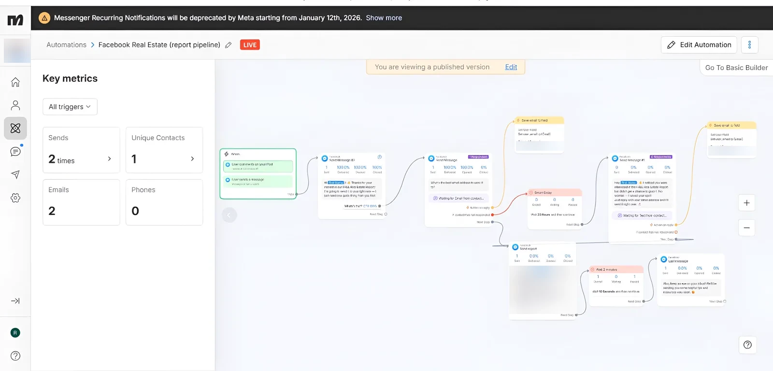Open the Settings gear icon

(15, 198)
